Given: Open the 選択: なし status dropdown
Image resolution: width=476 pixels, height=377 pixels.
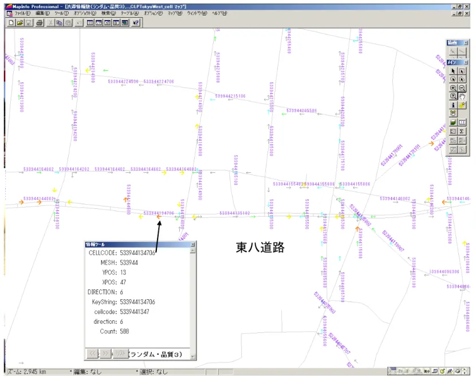Looking at the screenshot, I should (172, 372).
